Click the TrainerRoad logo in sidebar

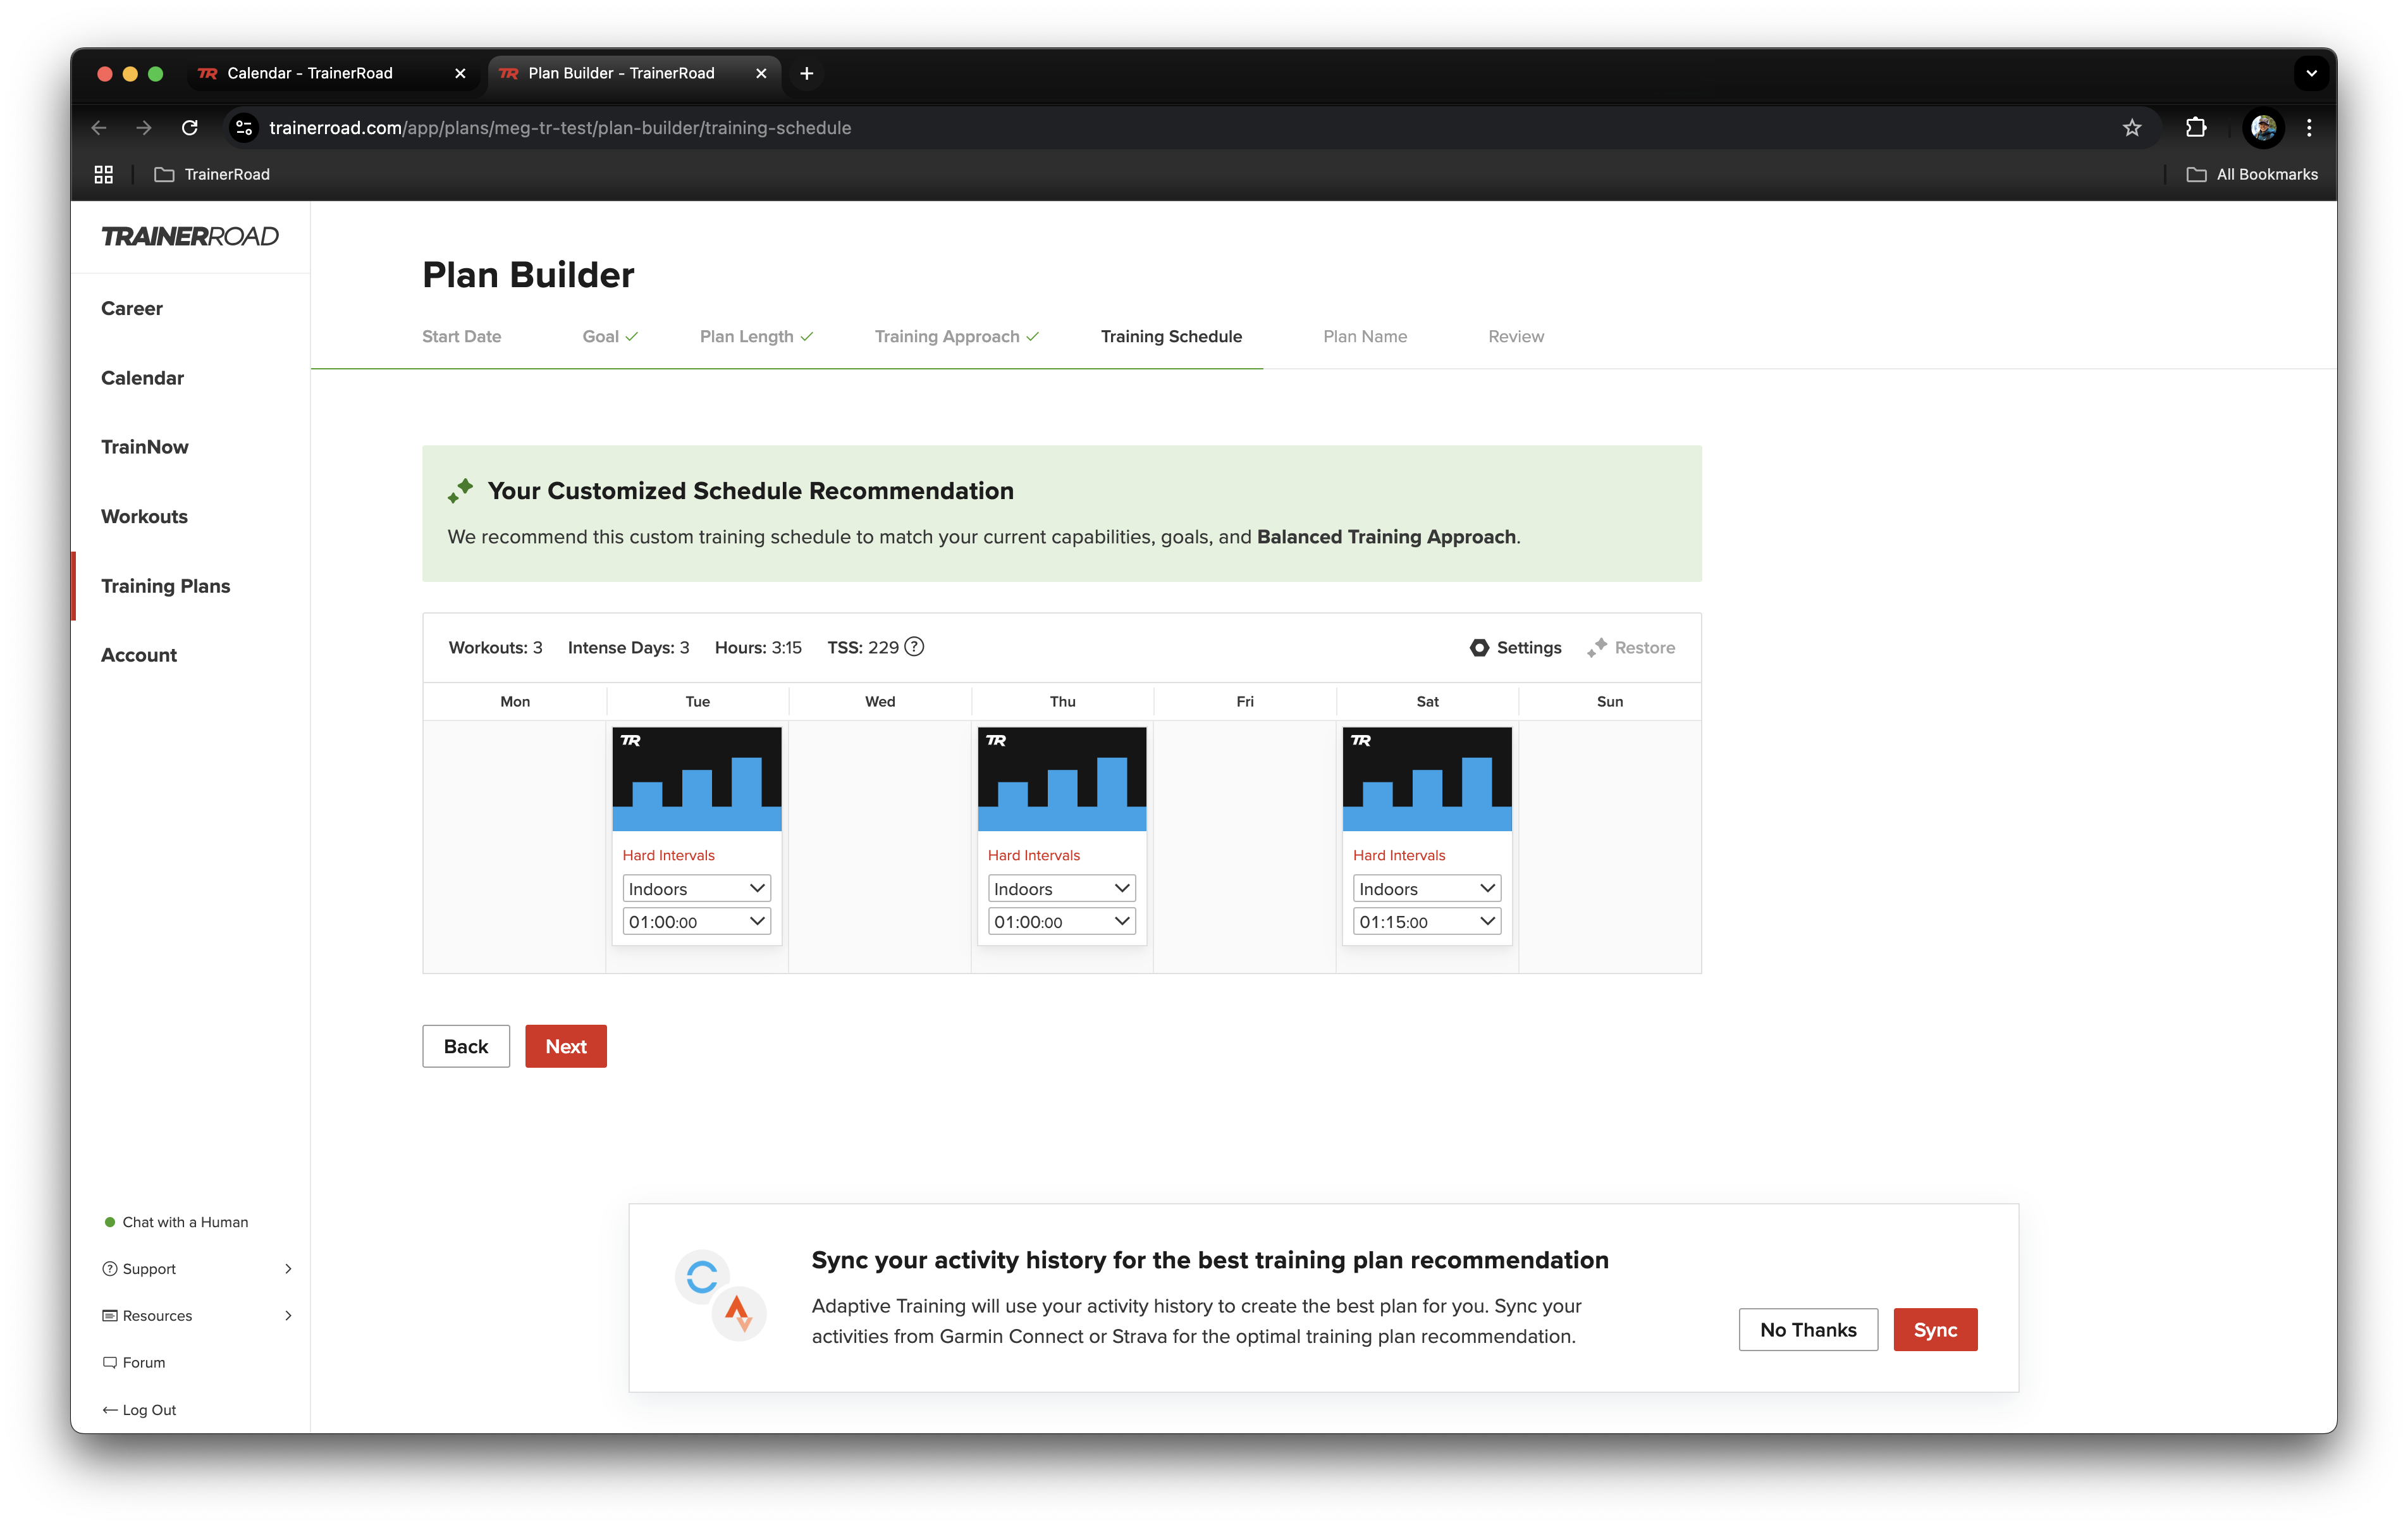(x=190, y=236)
